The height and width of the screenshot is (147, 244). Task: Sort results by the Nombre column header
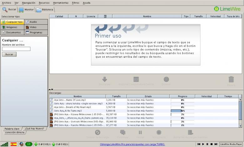click(x=147, y=16)
